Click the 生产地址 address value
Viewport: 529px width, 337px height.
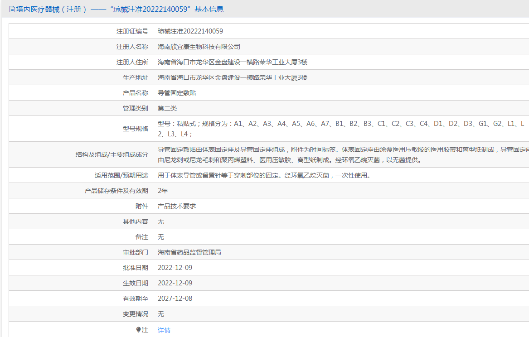[233, 77]
